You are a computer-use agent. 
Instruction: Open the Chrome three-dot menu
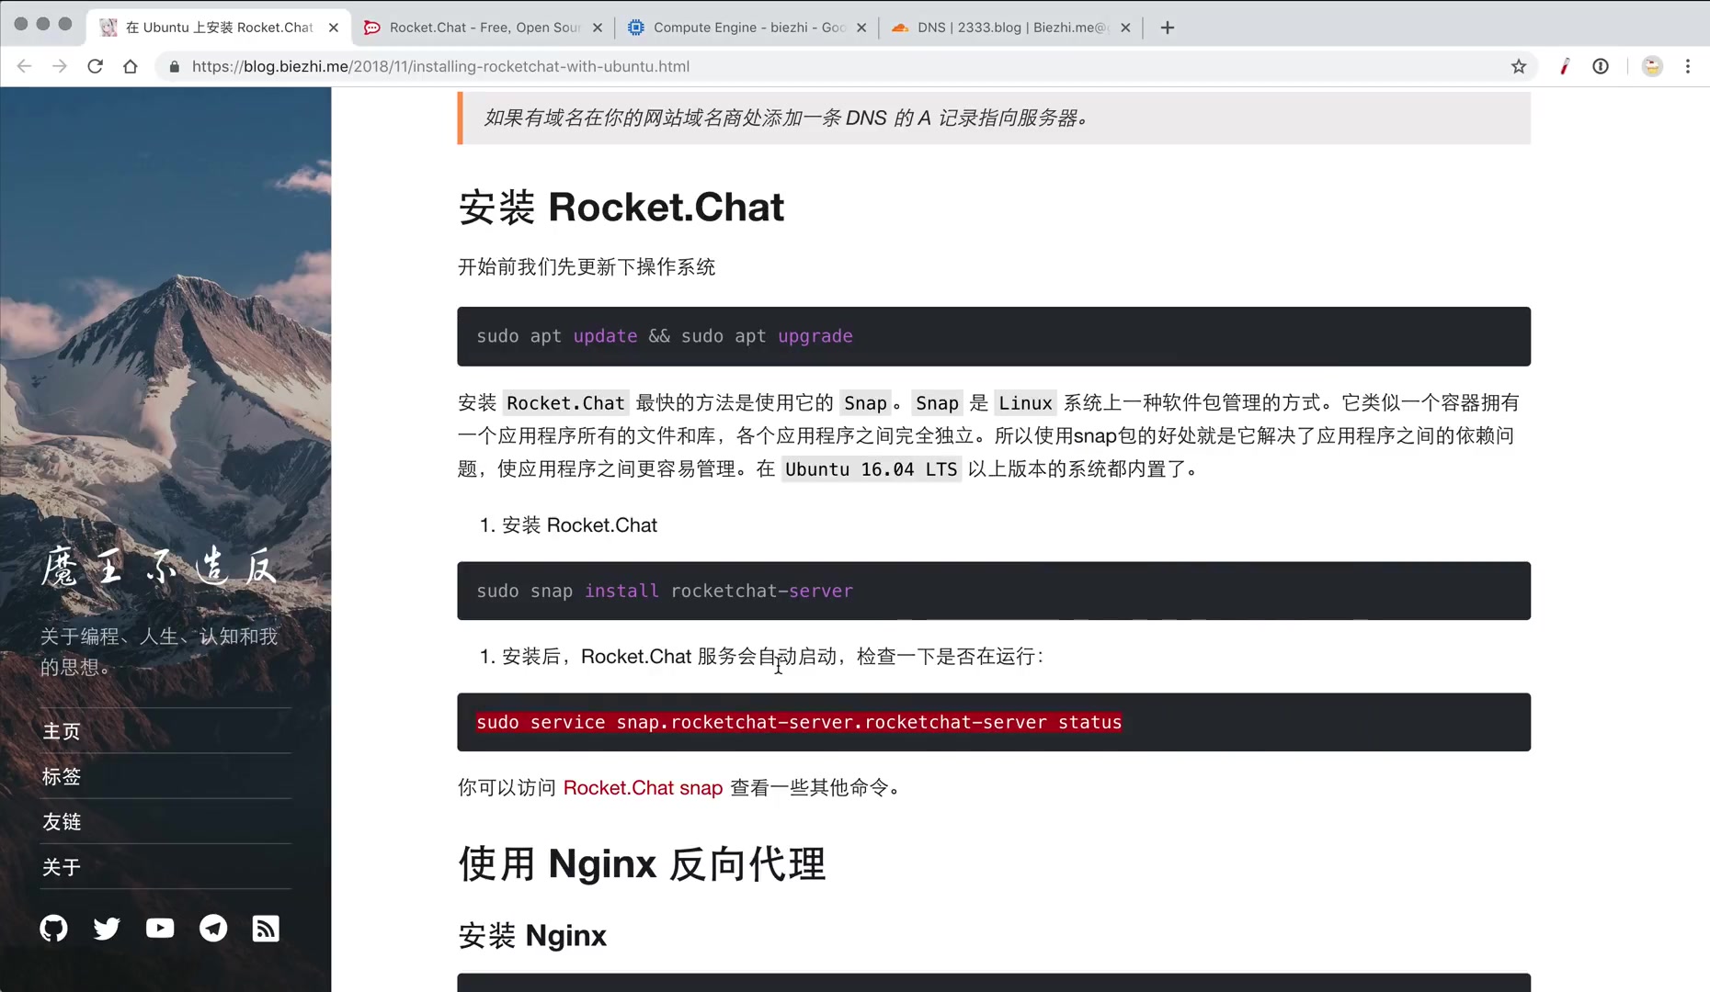coord(1688,66)
